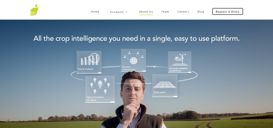Click the crop intelligence headline text
Viewport: 273px width, 128px height.
click(x=136, y=38)
